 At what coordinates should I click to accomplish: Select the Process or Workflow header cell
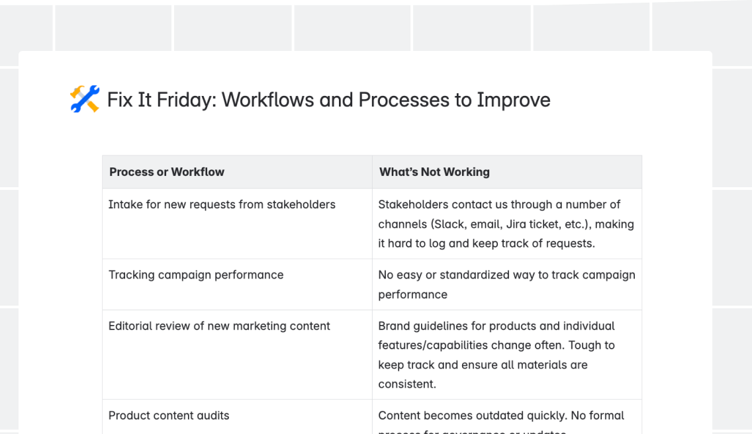238,172
